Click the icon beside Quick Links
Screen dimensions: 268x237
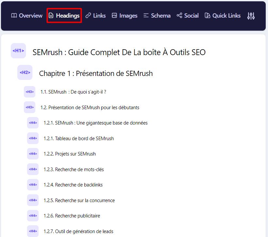207,16
